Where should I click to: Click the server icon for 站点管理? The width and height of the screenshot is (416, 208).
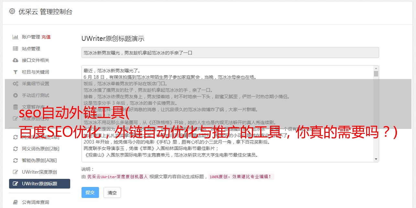[15, 49]
